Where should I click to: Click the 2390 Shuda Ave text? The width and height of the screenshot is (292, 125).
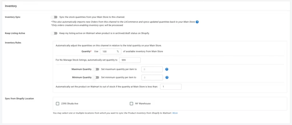pos(70,104)
